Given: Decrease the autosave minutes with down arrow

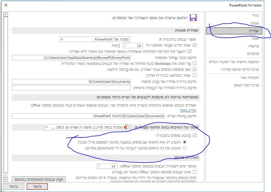Looking at the screenshot, I should pyautogui.click(x=125, y=47).
